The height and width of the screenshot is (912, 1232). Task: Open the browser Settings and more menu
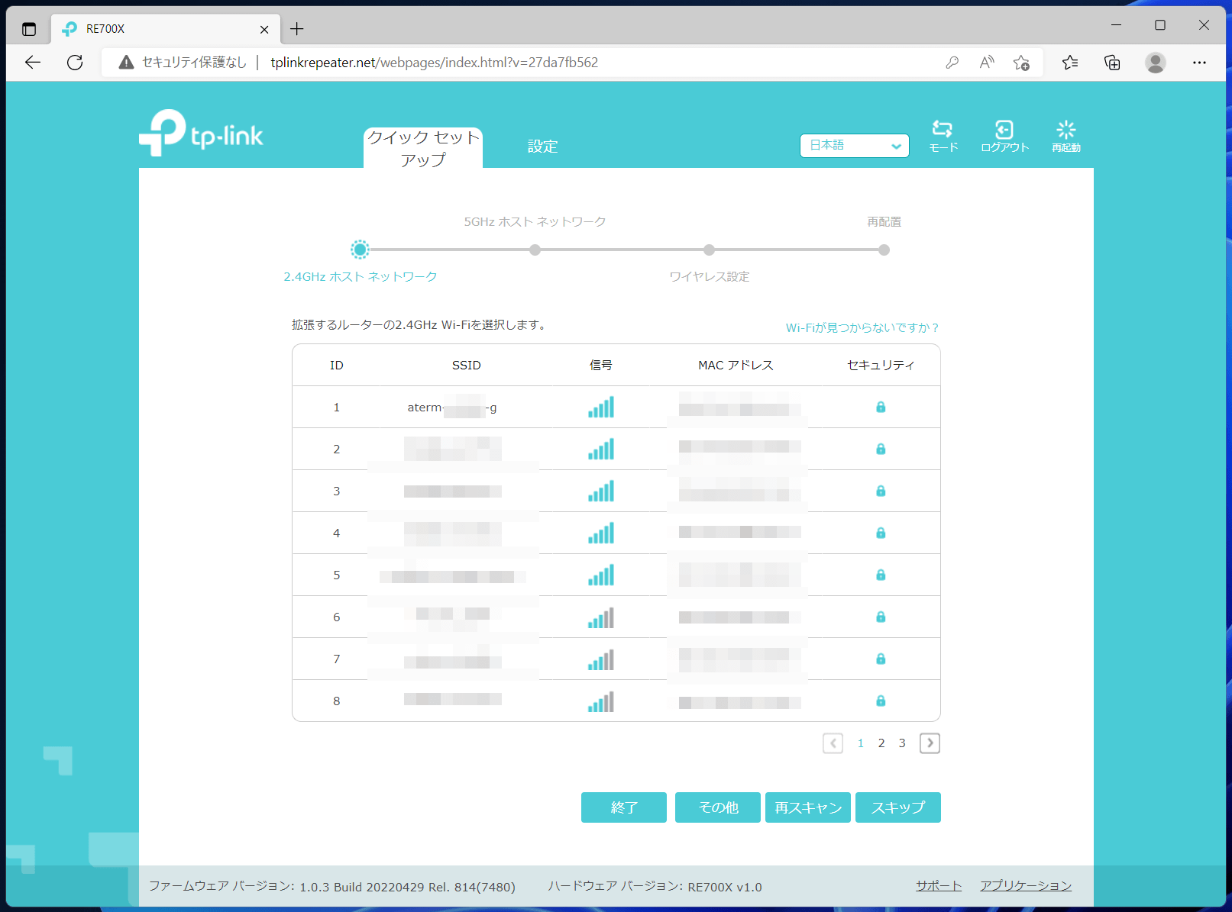pos(1199,63)
